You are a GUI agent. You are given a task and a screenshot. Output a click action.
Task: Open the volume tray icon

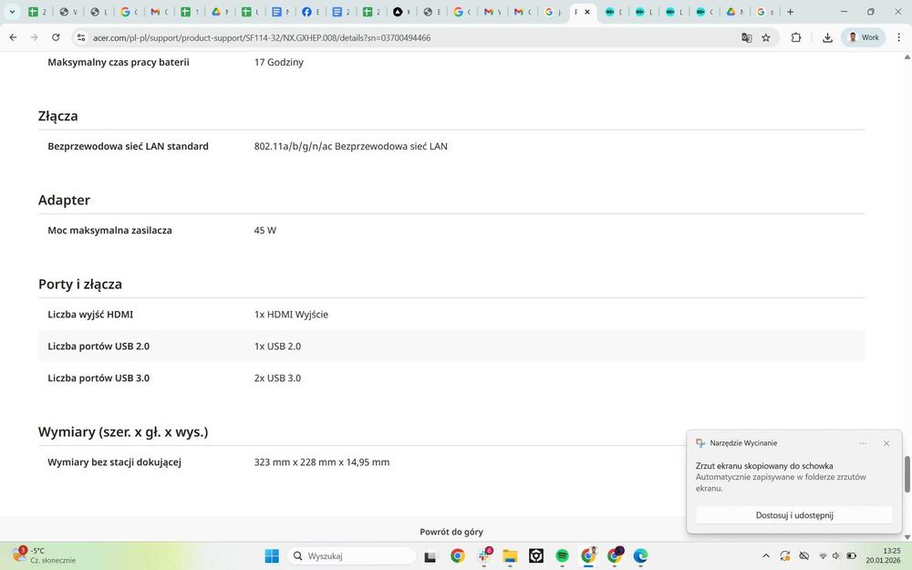tap(836, 556)
